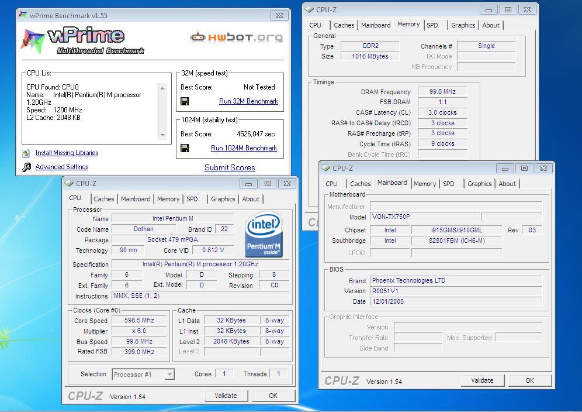The height and width of the screenshot is (412, 582).
Task: Open Install Missing Libraries link
Action: 67,153
